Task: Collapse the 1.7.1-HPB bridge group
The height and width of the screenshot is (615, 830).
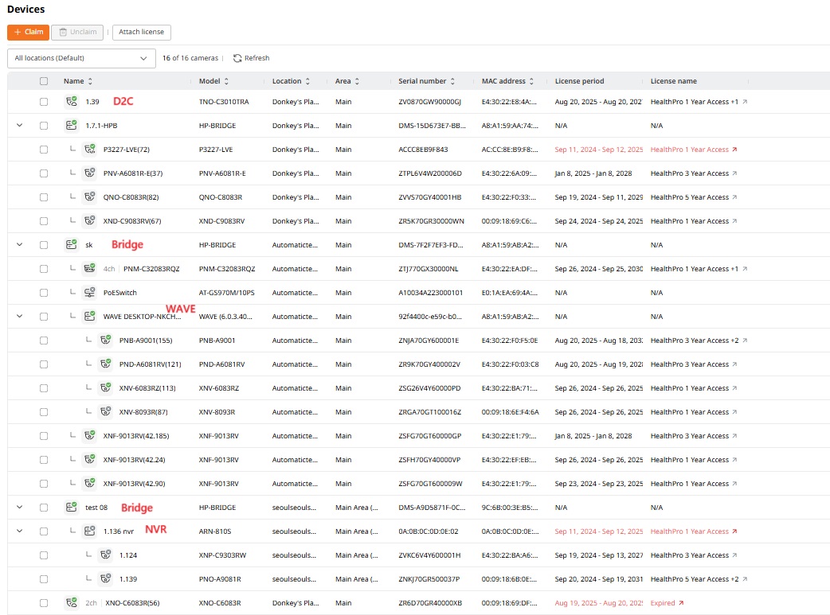Action: 20,126
